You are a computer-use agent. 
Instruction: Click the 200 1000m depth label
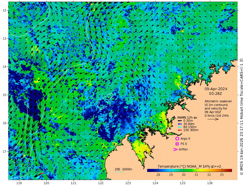pyautogui.click(x=123, y=169)
